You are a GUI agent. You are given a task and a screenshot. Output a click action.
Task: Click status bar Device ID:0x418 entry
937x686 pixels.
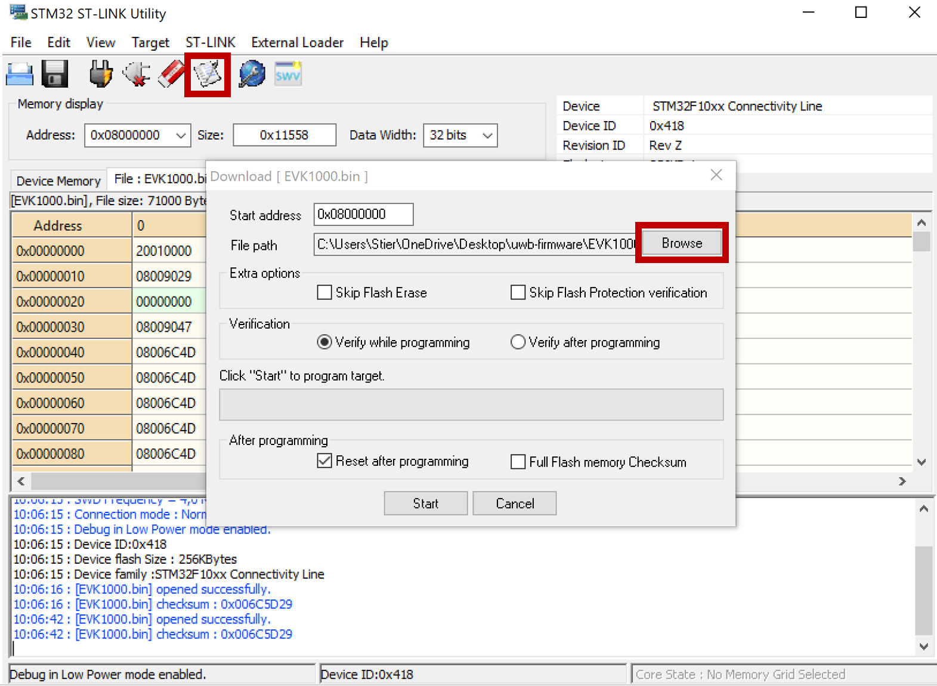473,674
